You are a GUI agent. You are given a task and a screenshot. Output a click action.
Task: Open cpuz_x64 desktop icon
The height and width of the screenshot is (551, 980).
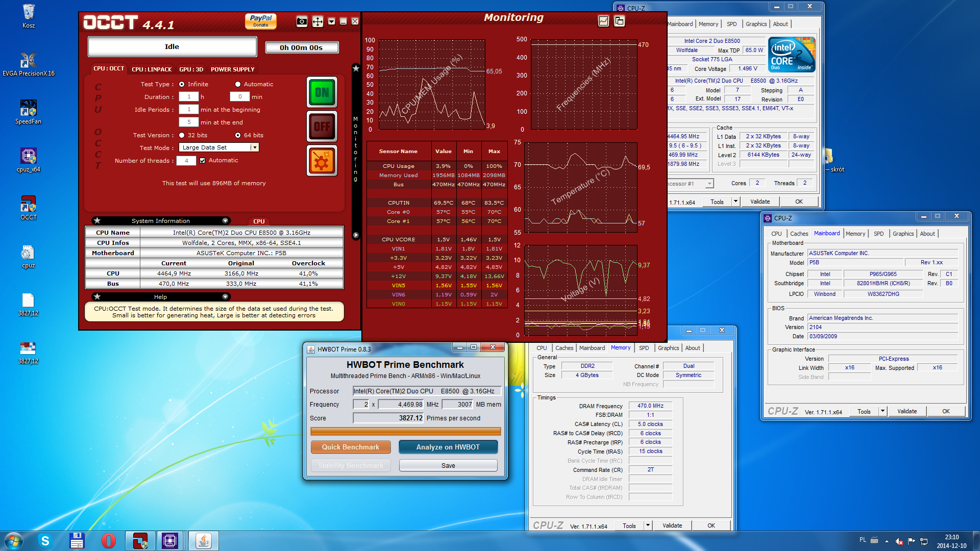(x=29, y=160)
